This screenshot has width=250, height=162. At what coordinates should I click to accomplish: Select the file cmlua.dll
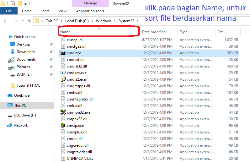[x=74, y=106]
